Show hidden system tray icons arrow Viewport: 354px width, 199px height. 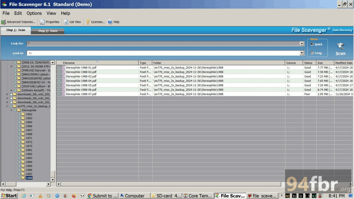click(x=281, y=196)
